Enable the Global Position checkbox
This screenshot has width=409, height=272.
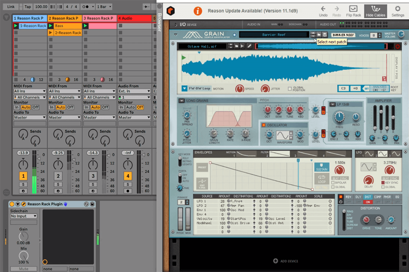coord(290,89)
